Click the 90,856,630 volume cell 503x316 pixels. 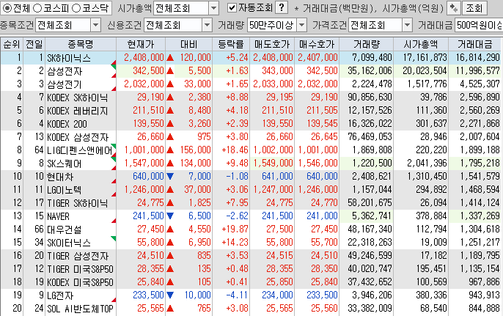pos(370,97)
